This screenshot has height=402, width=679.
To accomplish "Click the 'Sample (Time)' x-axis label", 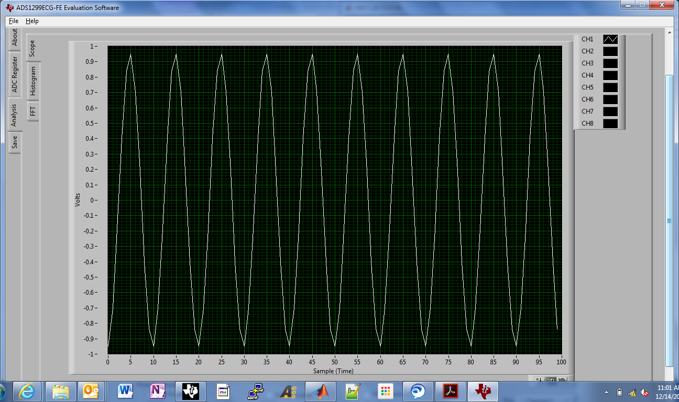I will [333, 371].
